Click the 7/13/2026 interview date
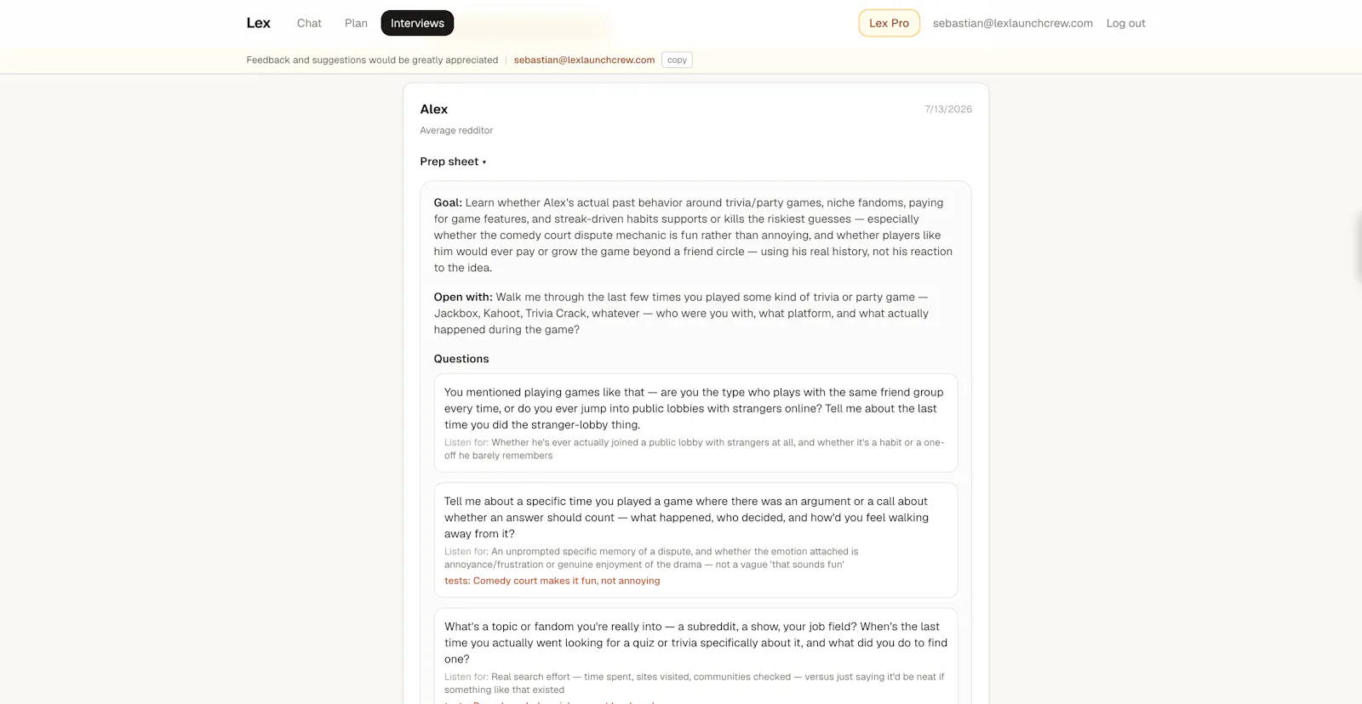Image resolution: width=1362 pixels, height=704 pixels. click(948, 109)
